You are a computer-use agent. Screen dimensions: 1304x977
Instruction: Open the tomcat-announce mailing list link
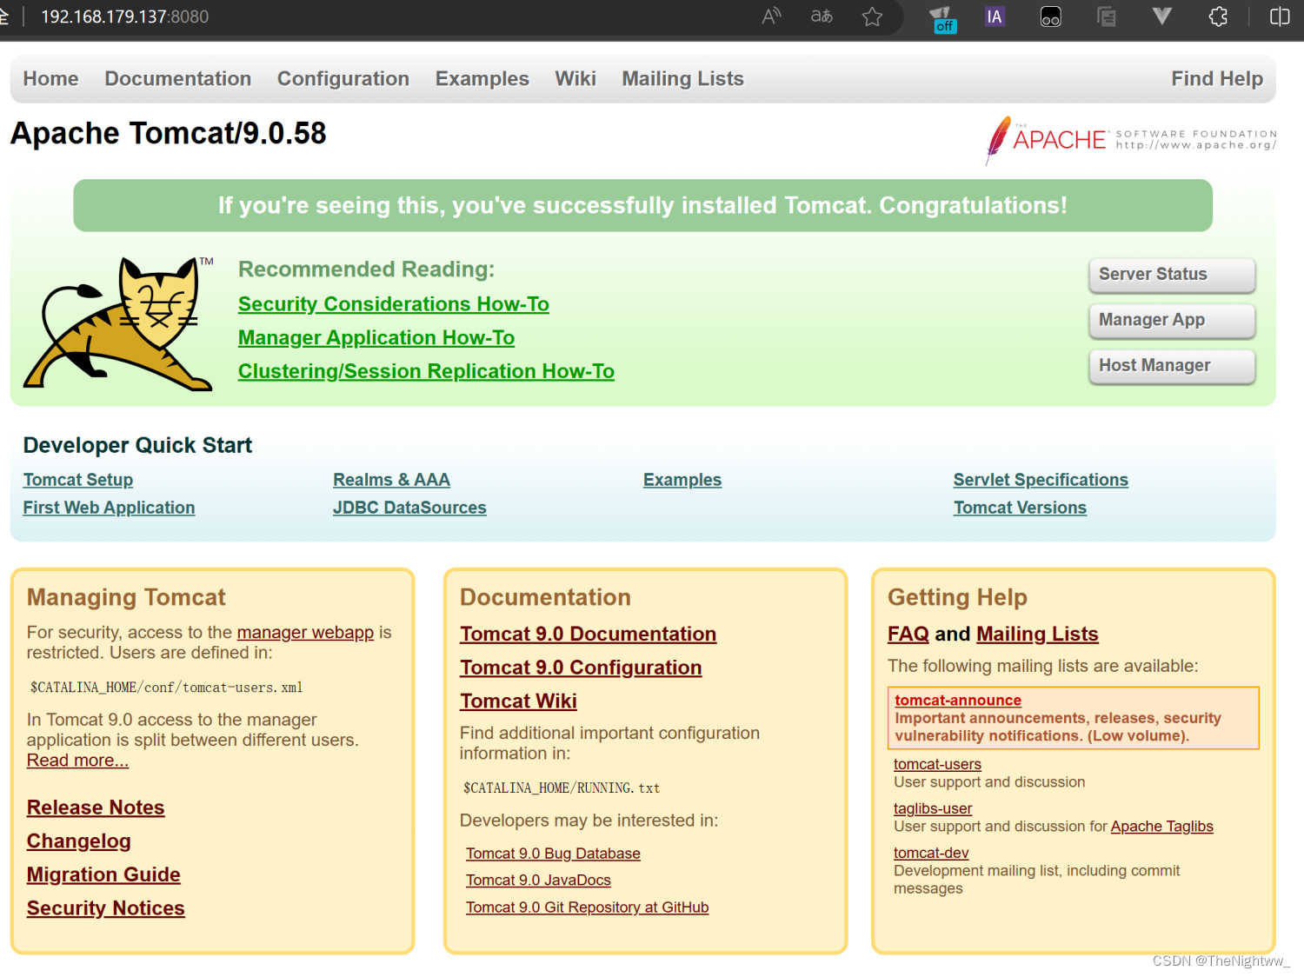tap(958, 701)
